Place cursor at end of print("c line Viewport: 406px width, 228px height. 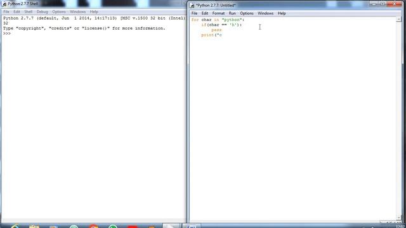(223, 35)
